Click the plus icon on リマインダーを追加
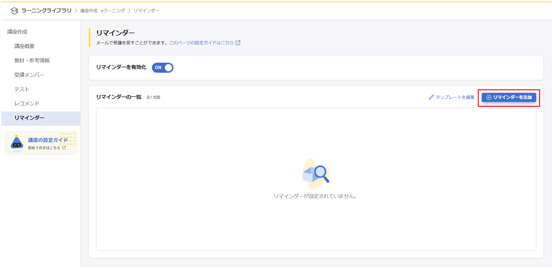The height and width of the screenshot is (268, 552). 489,98
